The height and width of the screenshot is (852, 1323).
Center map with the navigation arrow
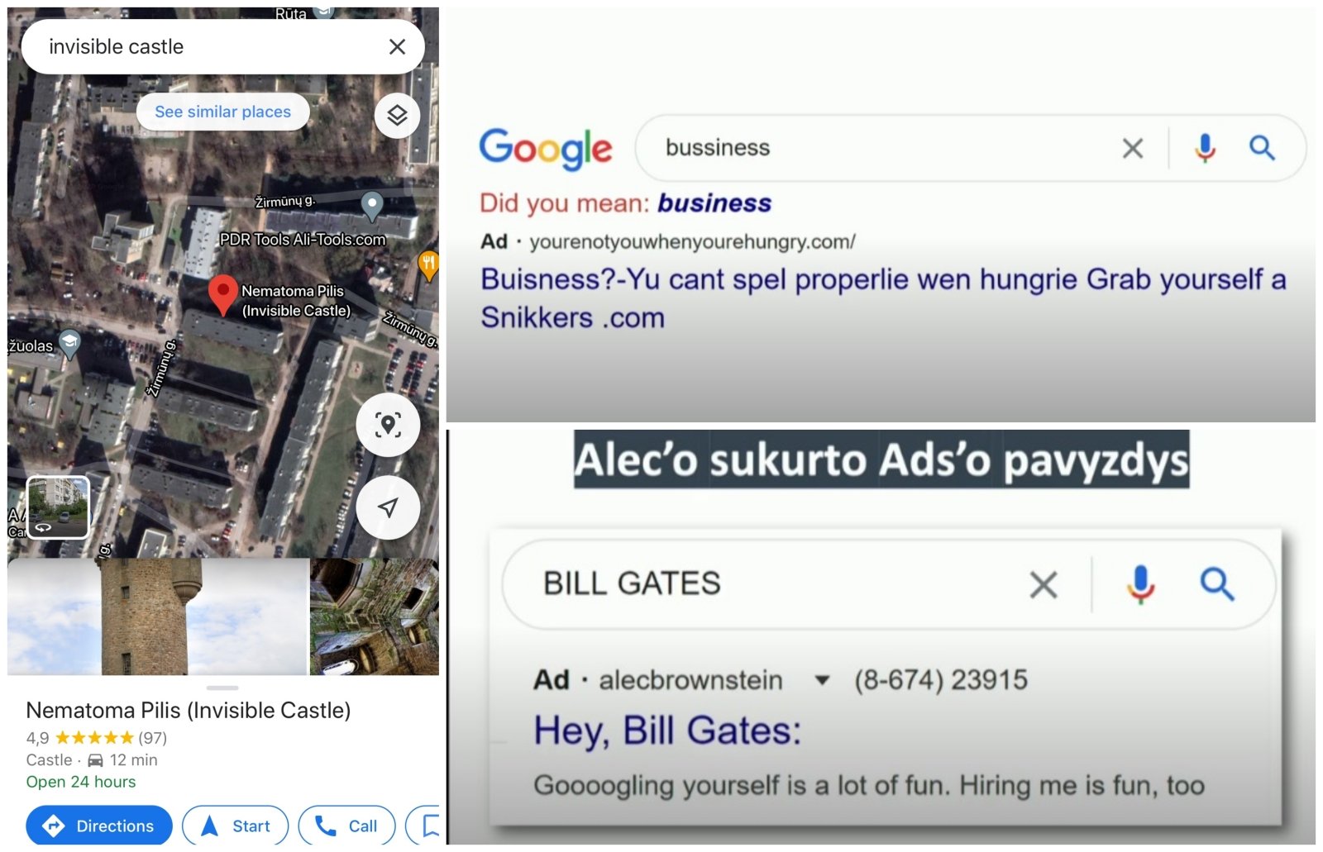tap(388, 507)
